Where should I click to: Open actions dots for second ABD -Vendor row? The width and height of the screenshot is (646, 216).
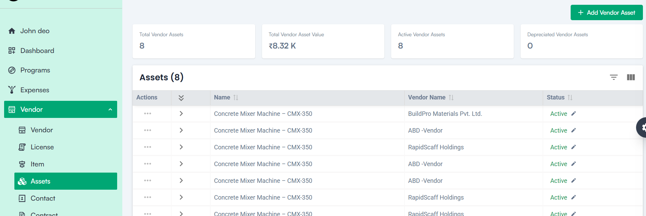tap(148, 164)
